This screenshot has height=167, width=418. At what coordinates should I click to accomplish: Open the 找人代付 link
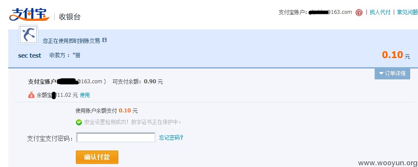point(380,12)
